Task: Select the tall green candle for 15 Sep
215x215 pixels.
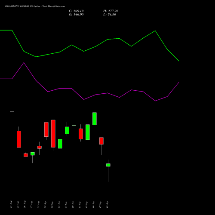Action: point(88,132)
